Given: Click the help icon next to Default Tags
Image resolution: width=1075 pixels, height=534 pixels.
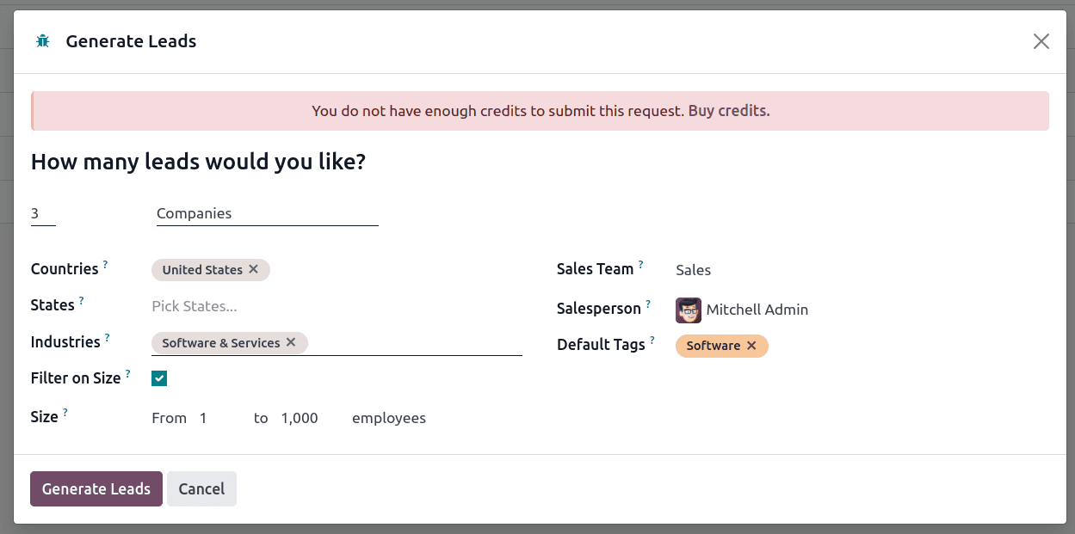Looking at the screenshot, I should tap(653, 338).
